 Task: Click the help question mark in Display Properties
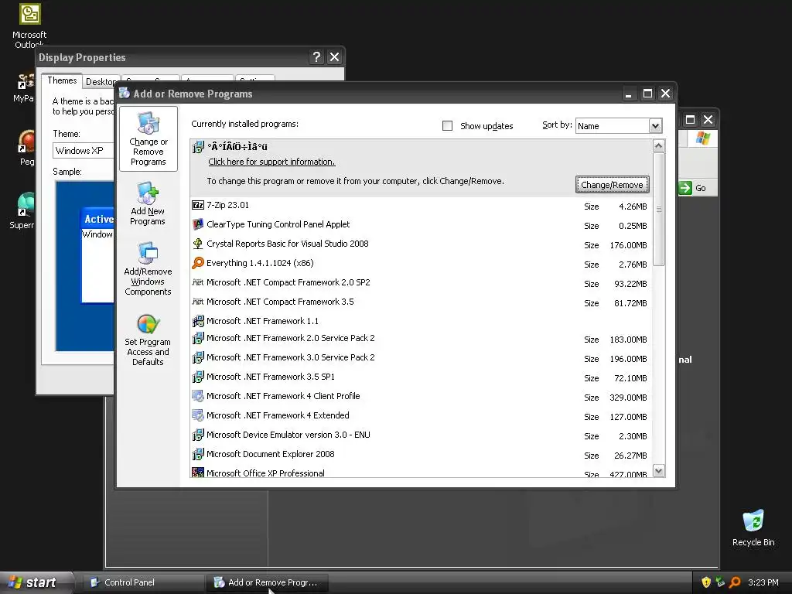[316, 57]
